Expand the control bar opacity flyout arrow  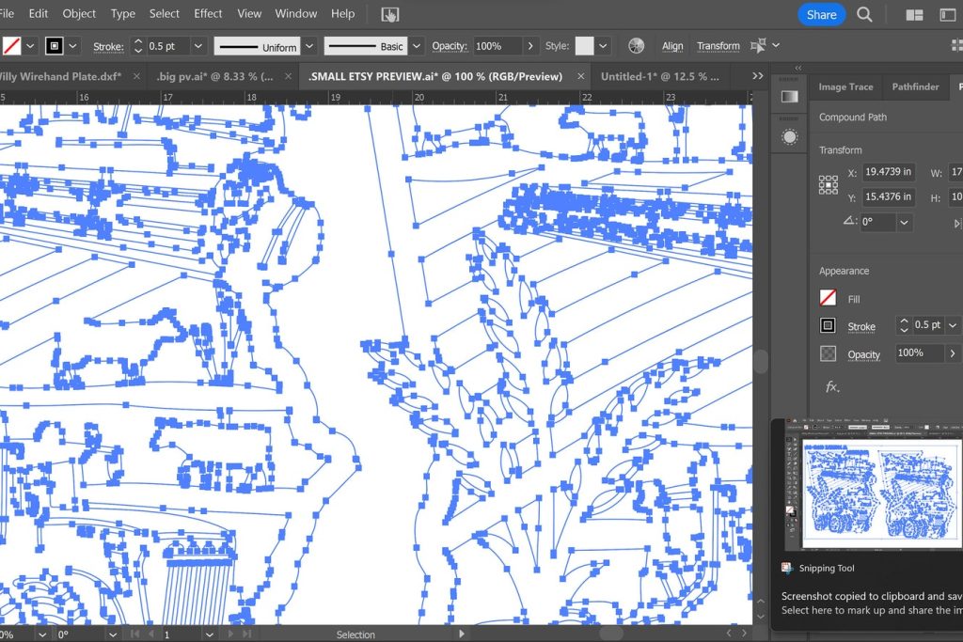(x=531, y=46)
